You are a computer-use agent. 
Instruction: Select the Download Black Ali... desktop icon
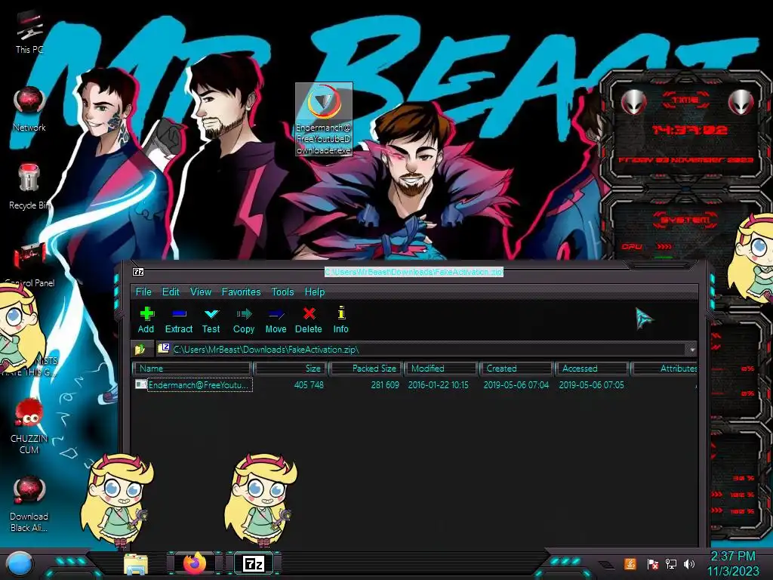click(x=29, y=504)
